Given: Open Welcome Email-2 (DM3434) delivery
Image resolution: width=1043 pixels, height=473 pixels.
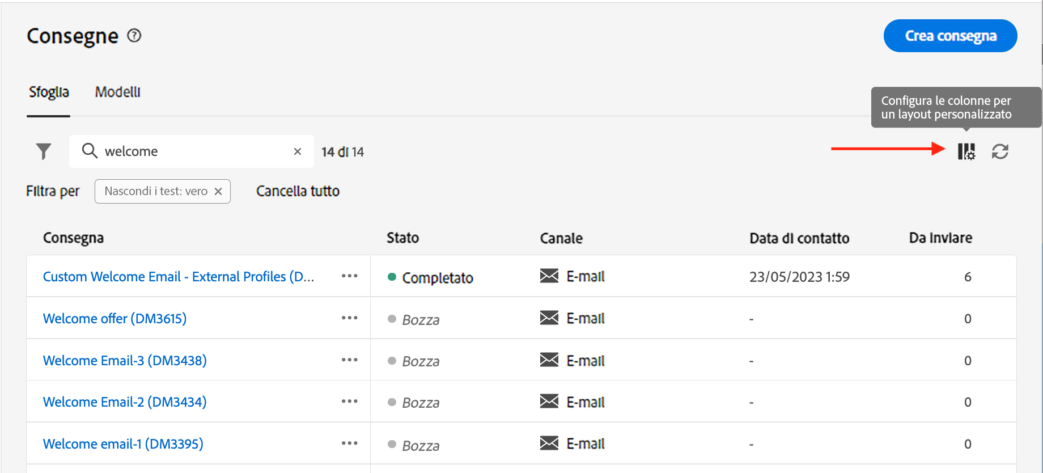Looking at the screenshot, I should coord(125,402).
